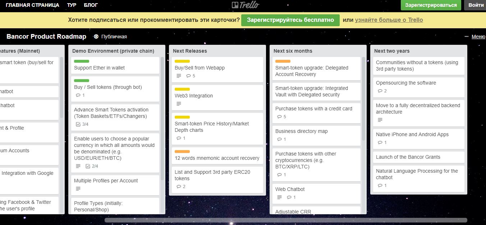Click Next Releases list header
The height and width of the screenshot is (225, 486).
(190, 51)
